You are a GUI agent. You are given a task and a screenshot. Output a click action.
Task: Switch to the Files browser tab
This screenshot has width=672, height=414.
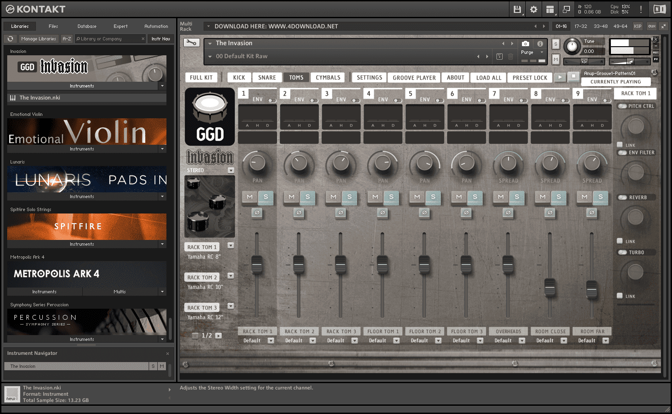(53, 26)
